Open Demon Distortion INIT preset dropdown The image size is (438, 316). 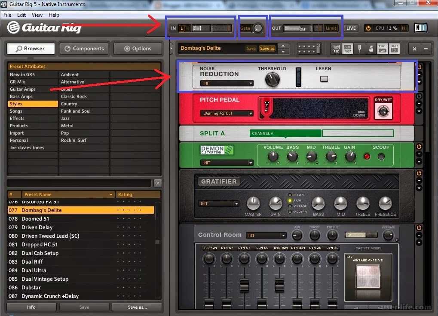click(x=227, y=163)
